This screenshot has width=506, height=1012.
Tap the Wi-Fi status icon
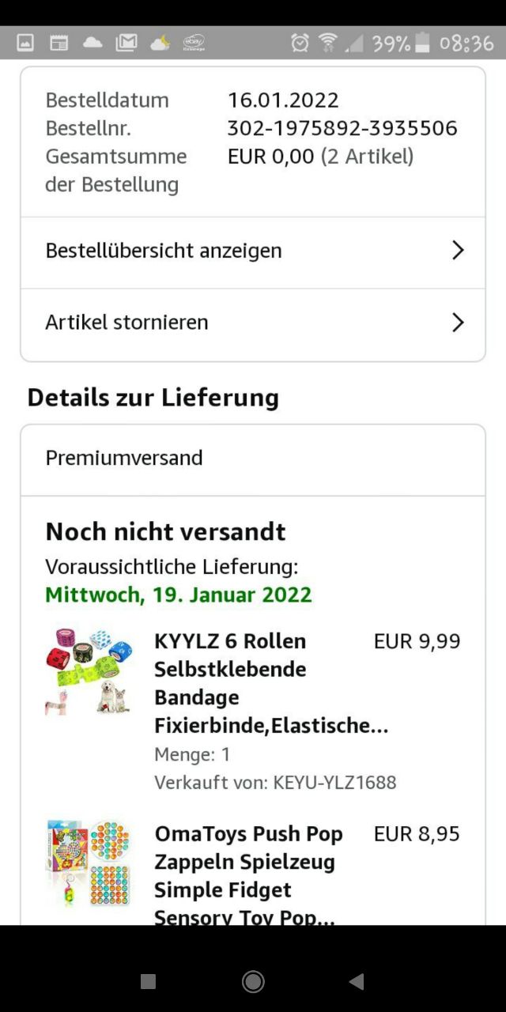click(327, 43)
